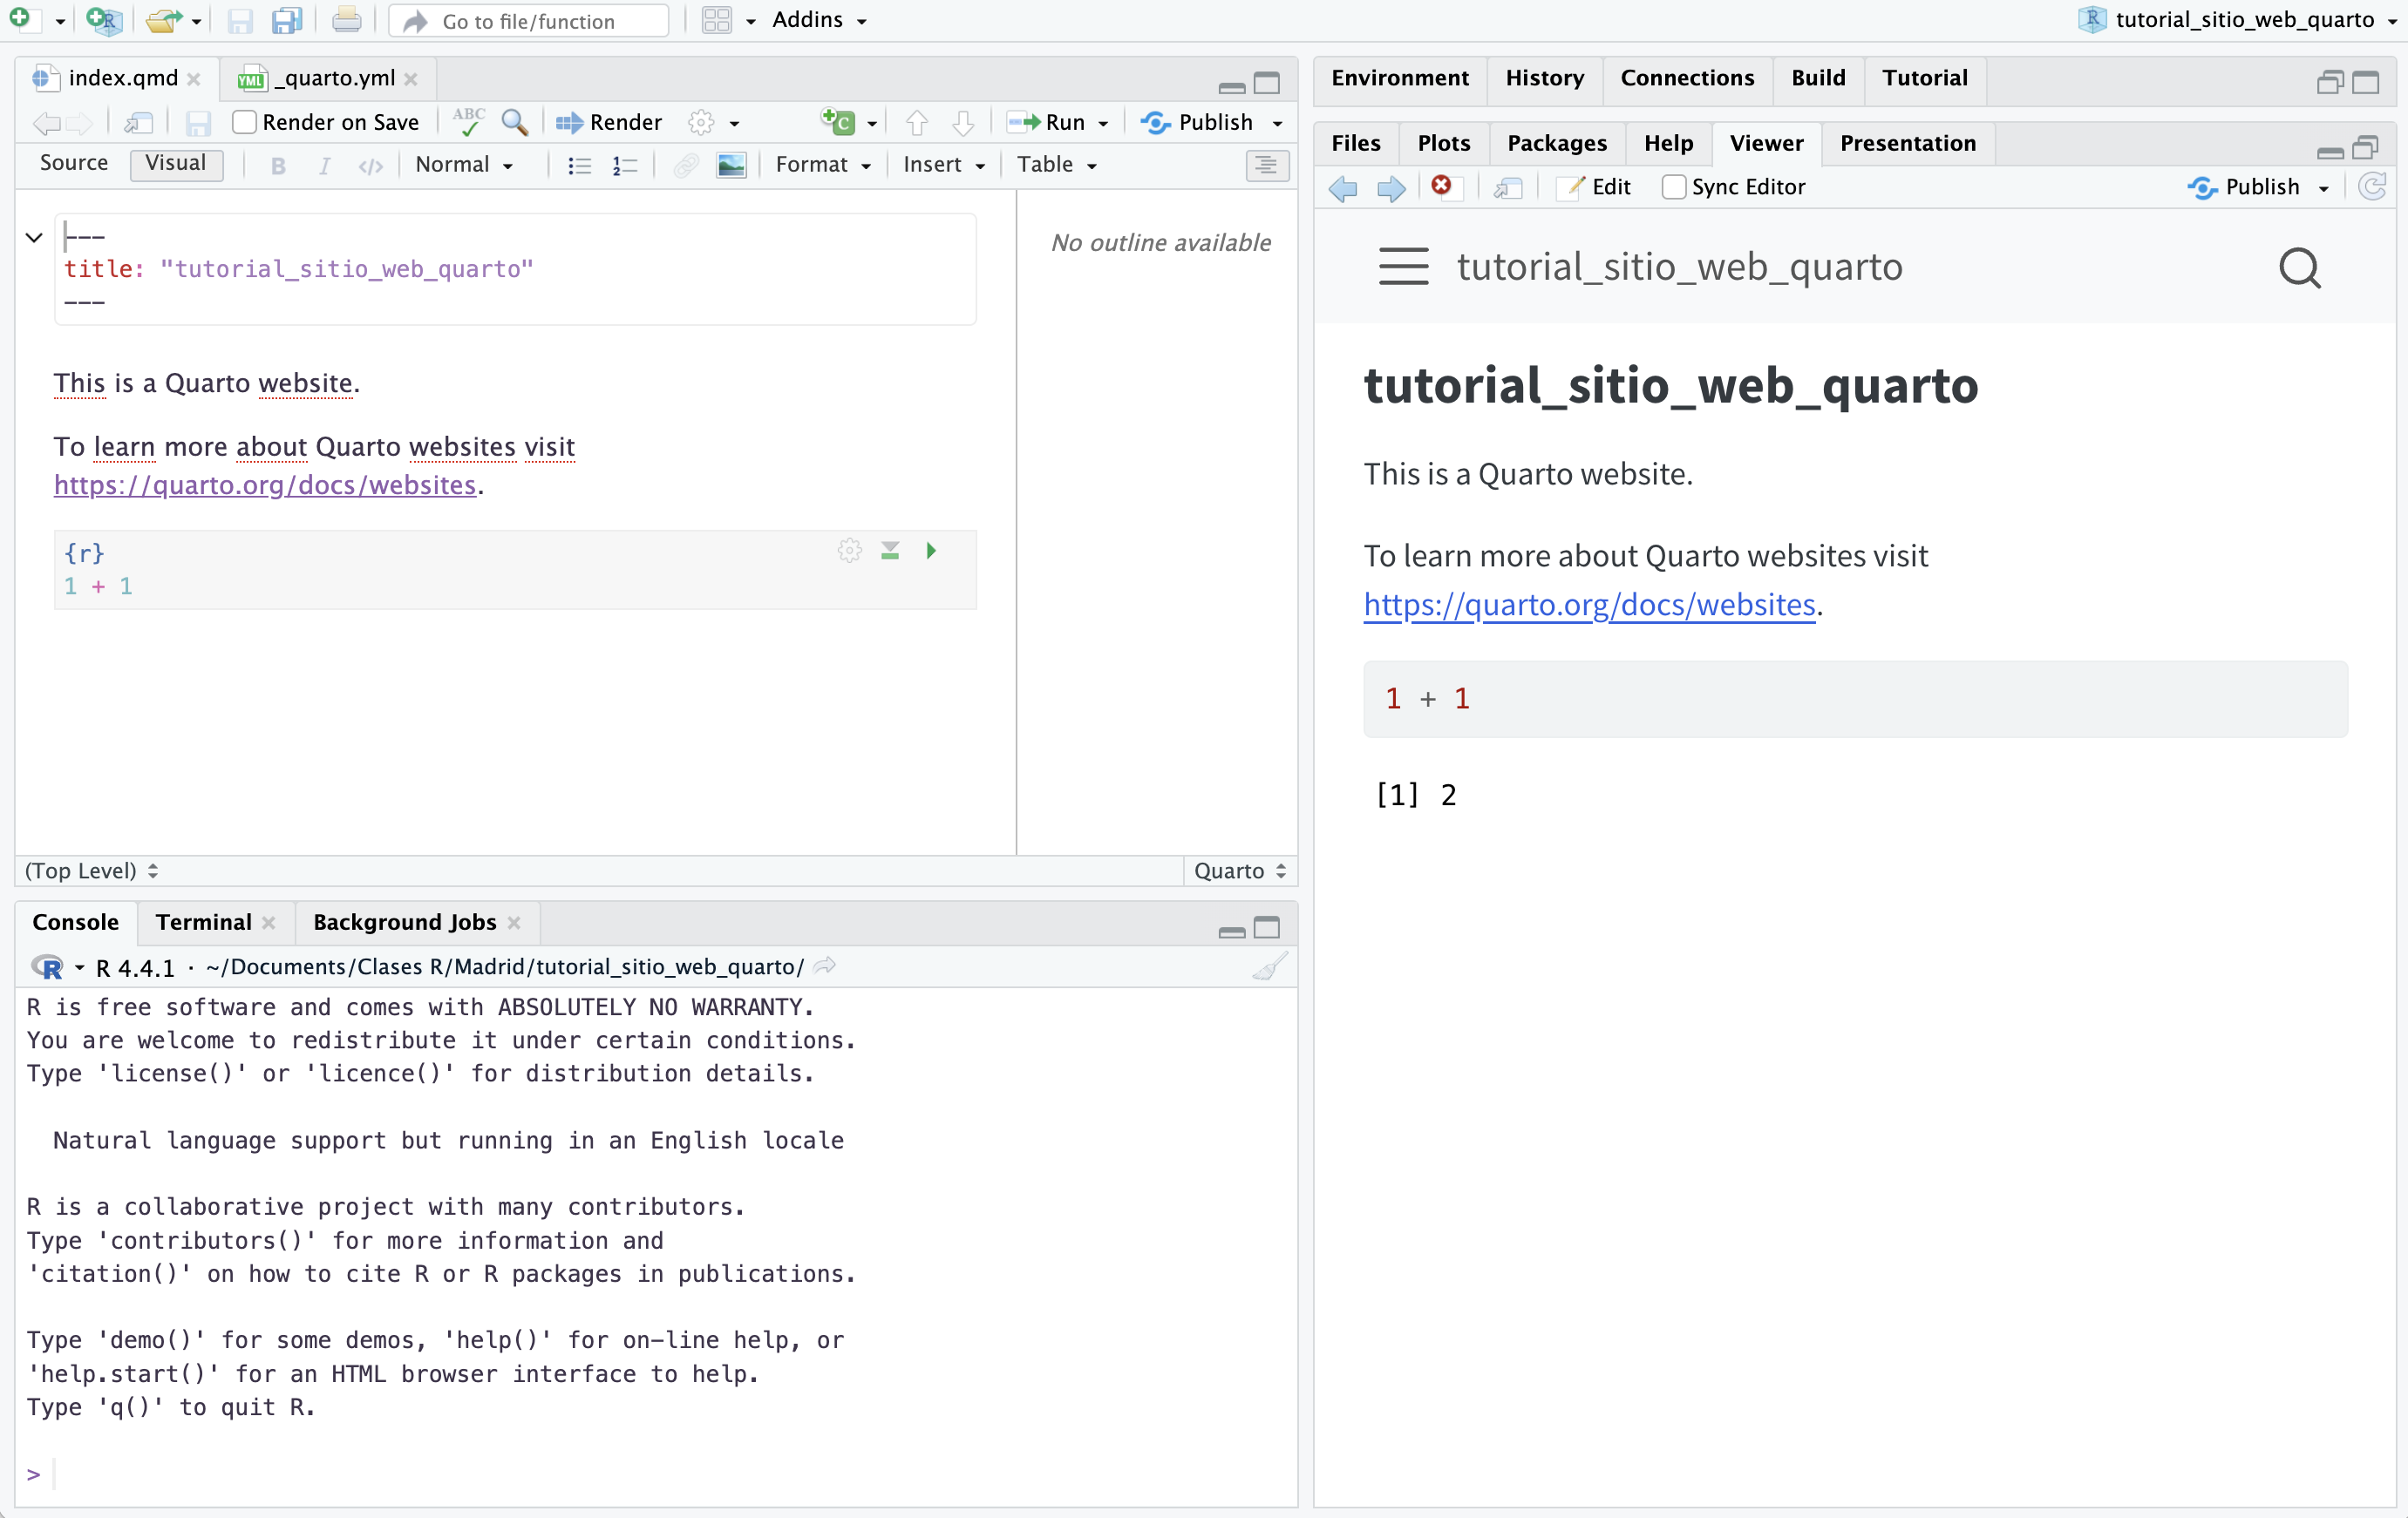Switch to the _quarto.yml tab
Screen dimensions: 2408x1518
[x=327, y=78]
